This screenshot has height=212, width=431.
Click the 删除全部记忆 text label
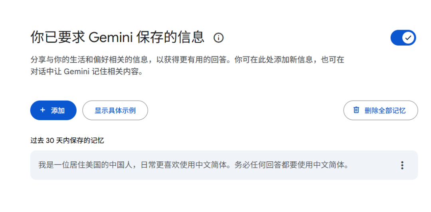pyautogui.click(x=385, y=111)
